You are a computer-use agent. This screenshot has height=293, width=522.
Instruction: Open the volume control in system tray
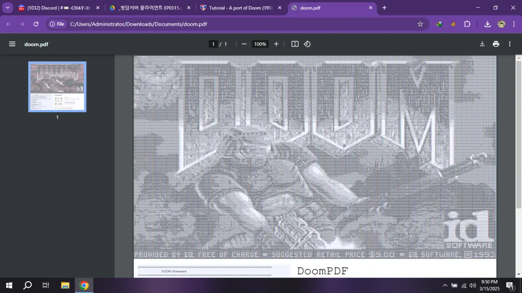473,285
